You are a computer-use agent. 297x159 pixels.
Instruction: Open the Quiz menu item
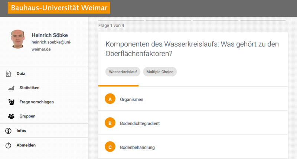pos(21,74)
